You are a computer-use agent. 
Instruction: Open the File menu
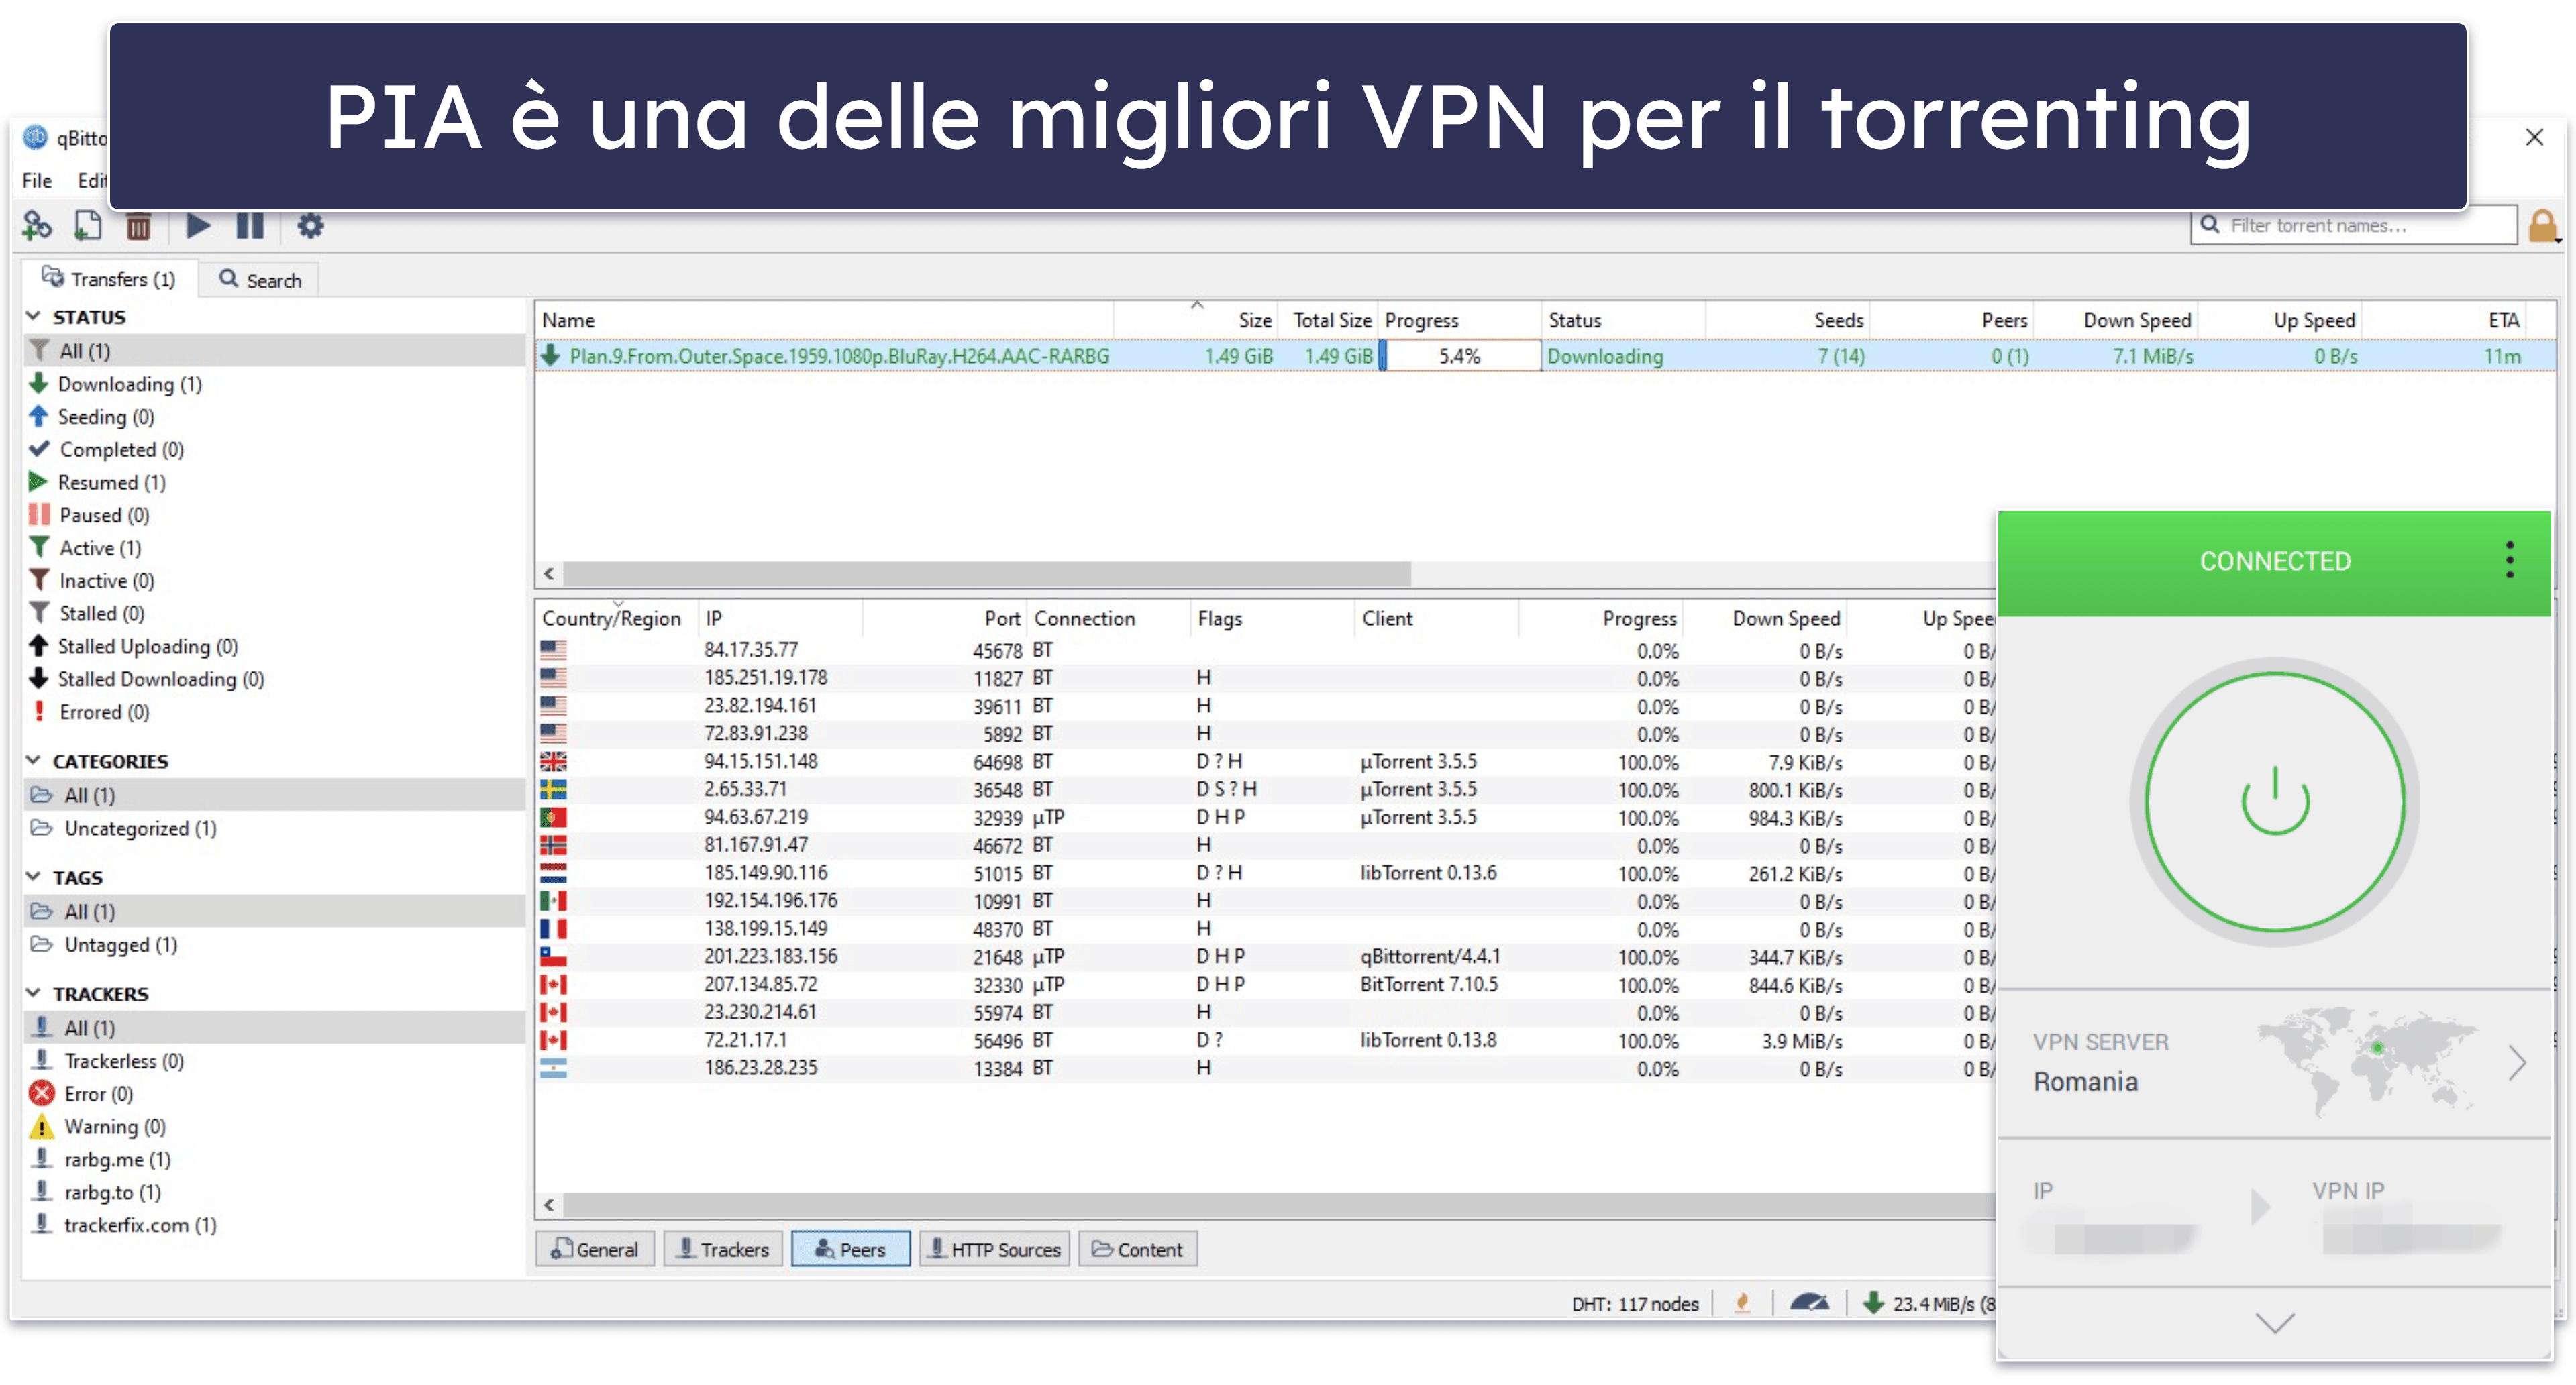click(x=37, y=181)
